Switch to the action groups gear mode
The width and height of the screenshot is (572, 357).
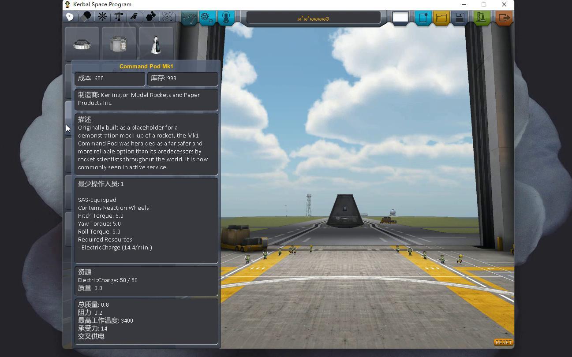pyautogui.click(x=207, y=18)
